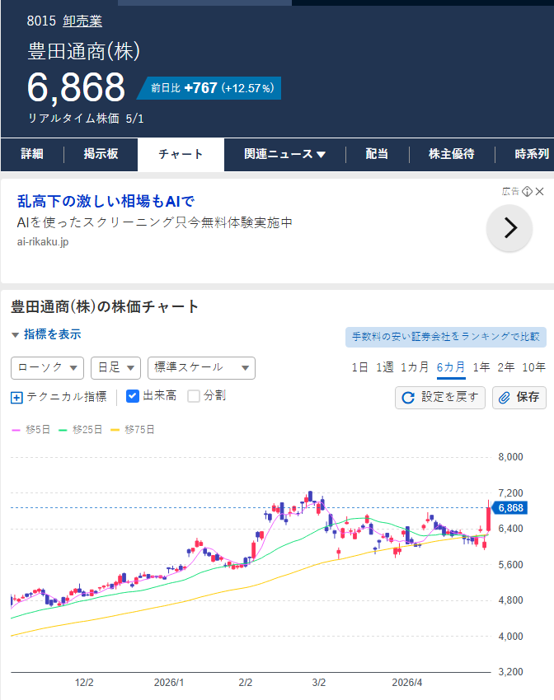The image size is (554, 700).
Task: Open the 時系列 tab
Action: [x=531, y=154]
